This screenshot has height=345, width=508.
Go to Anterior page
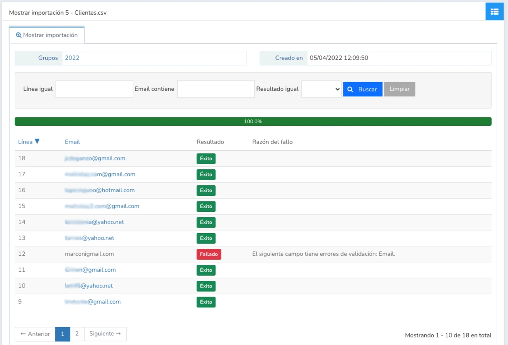pyautogui.click(x=35, y=334)
